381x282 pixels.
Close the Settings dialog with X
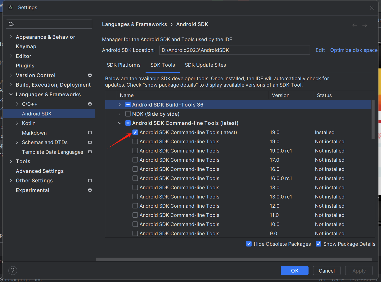tap(372, 7)
